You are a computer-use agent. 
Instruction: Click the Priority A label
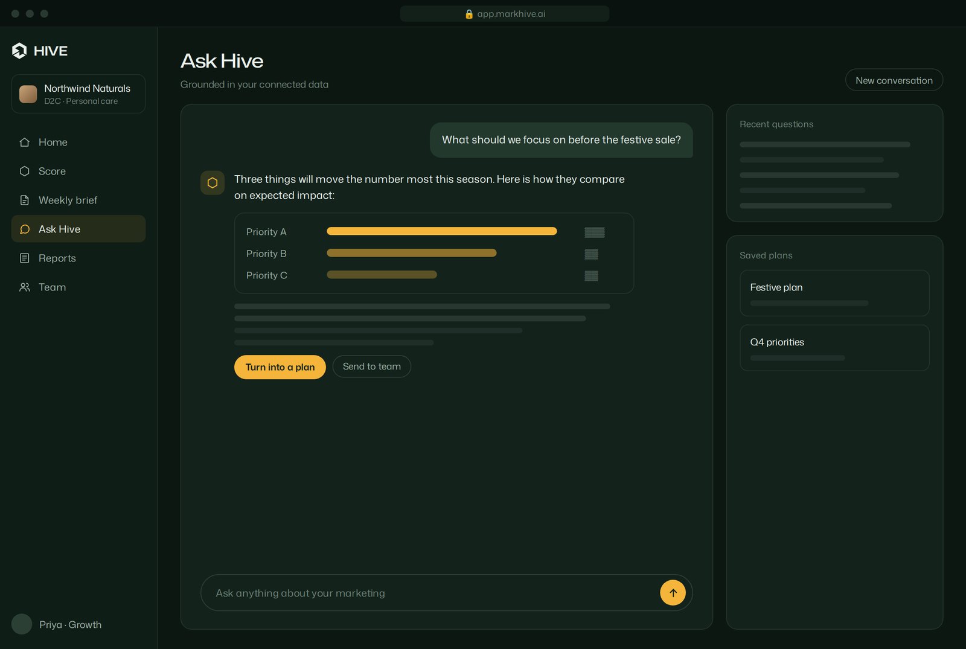266,232
